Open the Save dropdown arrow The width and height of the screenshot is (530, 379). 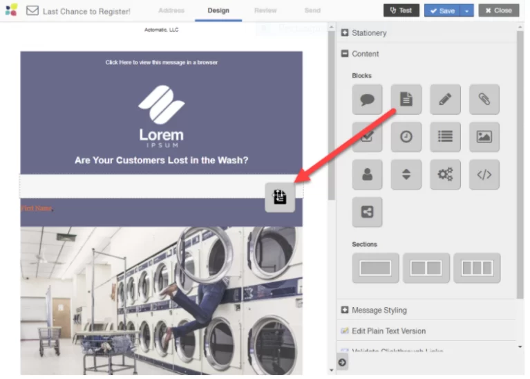[466, 10]
